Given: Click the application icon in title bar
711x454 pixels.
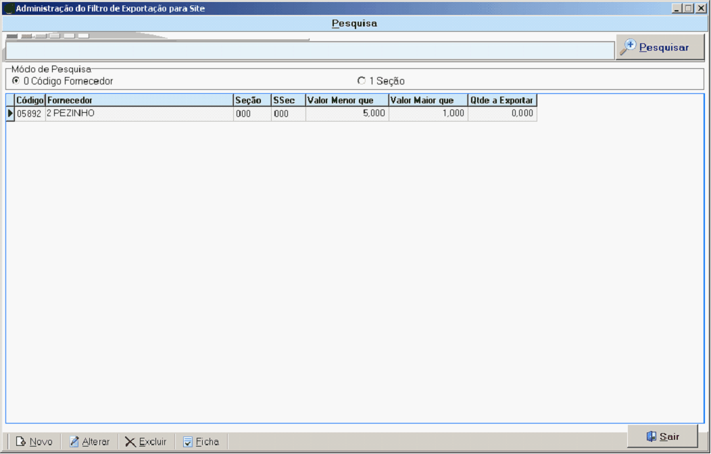Looking at the screenshot, I should [8, 9].
